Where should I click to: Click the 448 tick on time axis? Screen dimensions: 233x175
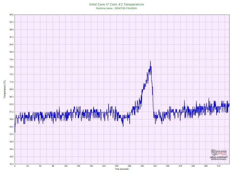click(x=193, y=166)
